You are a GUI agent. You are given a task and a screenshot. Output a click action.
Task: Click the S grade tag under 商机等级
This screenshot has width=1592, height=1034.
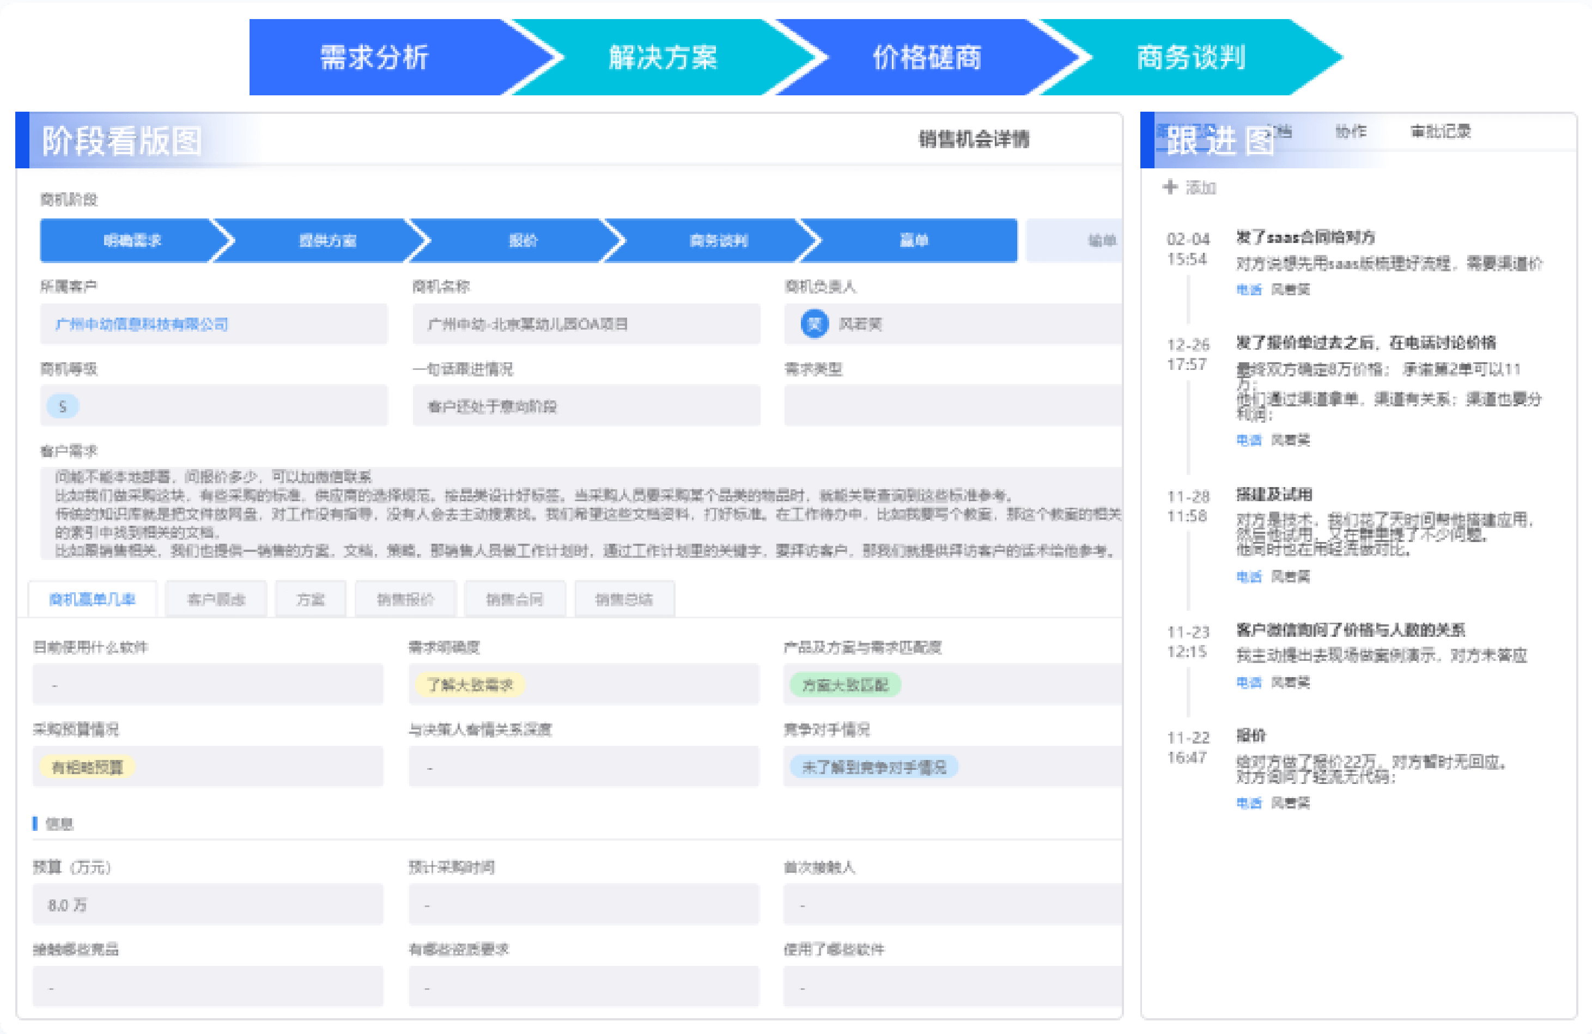pyautogui.click(x=63, y=406)
